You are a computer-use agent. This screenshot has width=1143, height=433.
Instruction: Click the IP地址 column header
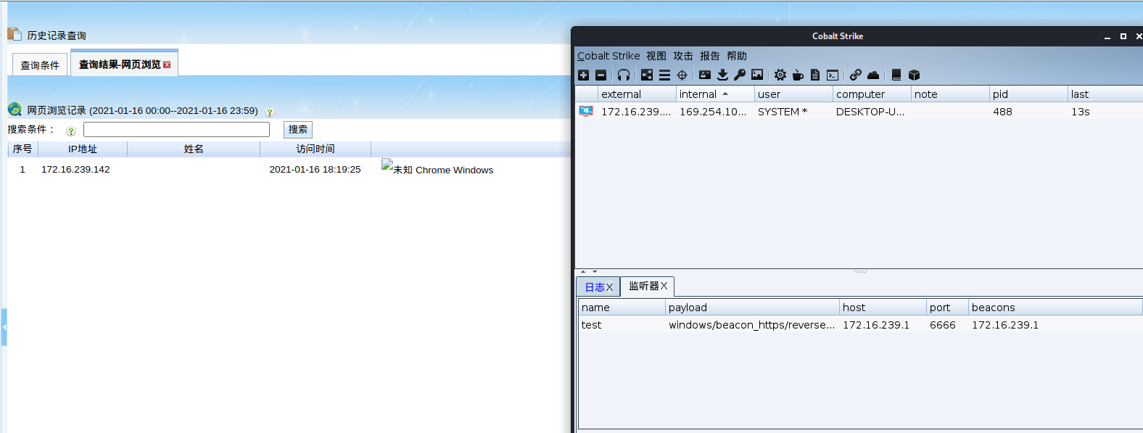point(83,149)
